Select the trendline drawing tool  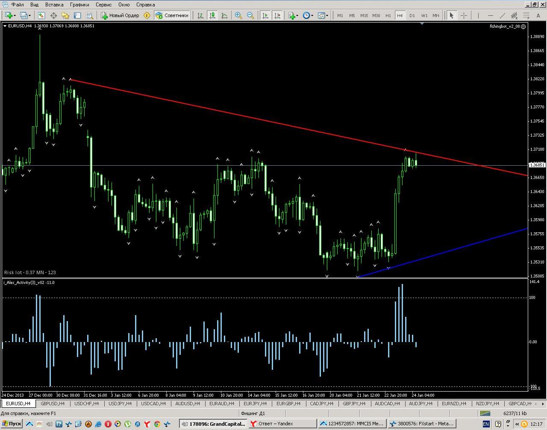pos(503,15)
